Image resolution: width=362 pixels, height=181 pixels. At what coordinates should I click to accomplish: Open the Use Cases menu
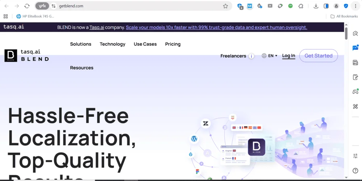[145, 44]
